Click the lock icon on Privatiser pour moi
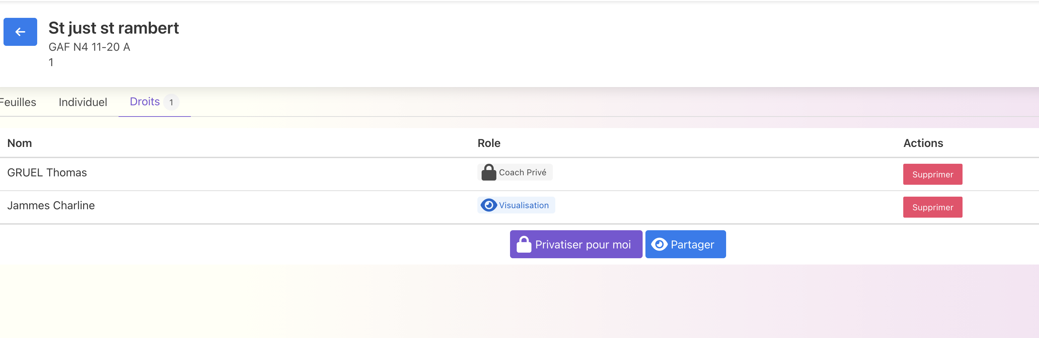 click(523, 245)
